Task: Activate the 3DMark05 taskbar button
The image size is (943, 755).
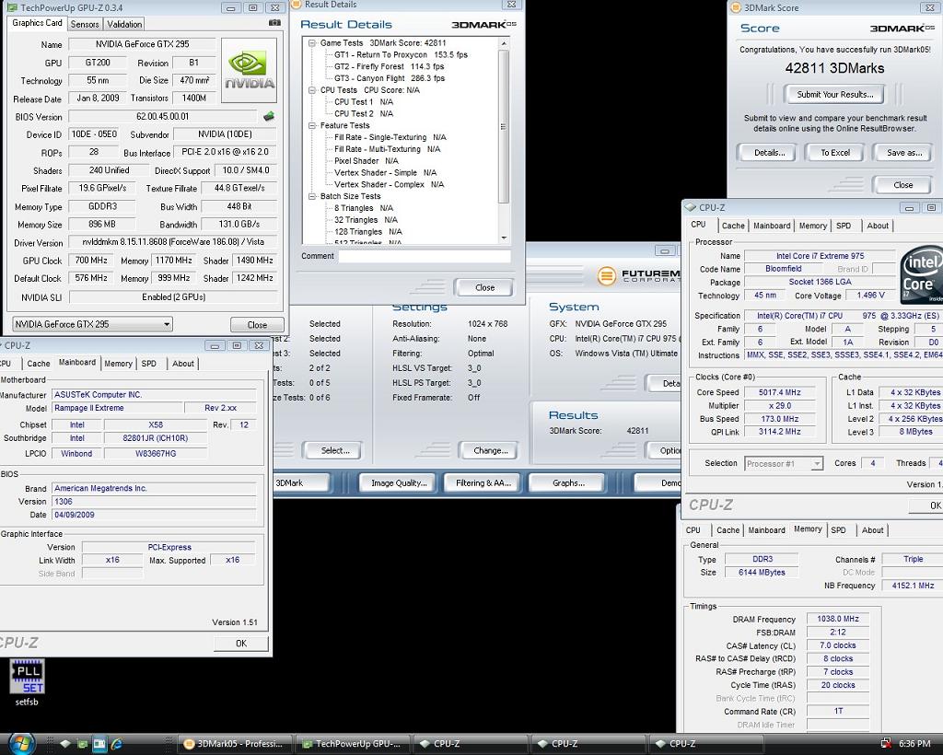Action: 233,744
